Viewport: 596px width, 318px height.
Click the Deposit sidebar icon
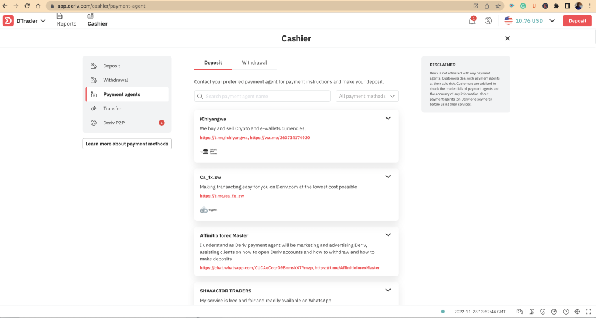tap(94, 66)
